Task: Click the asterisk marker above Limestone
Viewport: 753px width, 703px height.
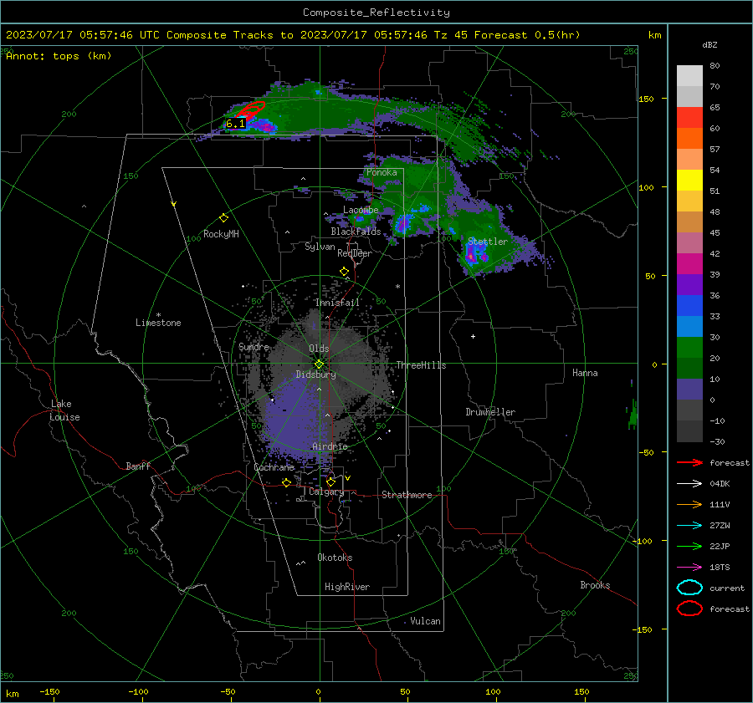Action: (x=158, y=315)
